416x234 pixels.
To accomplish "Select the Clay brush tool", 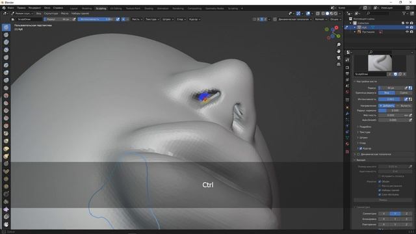I will tap(6, 42).
